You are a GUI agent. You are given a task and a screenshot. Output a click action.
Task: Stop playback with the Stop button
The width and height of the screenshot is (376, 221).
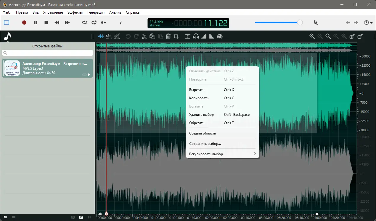pos(46,23)
